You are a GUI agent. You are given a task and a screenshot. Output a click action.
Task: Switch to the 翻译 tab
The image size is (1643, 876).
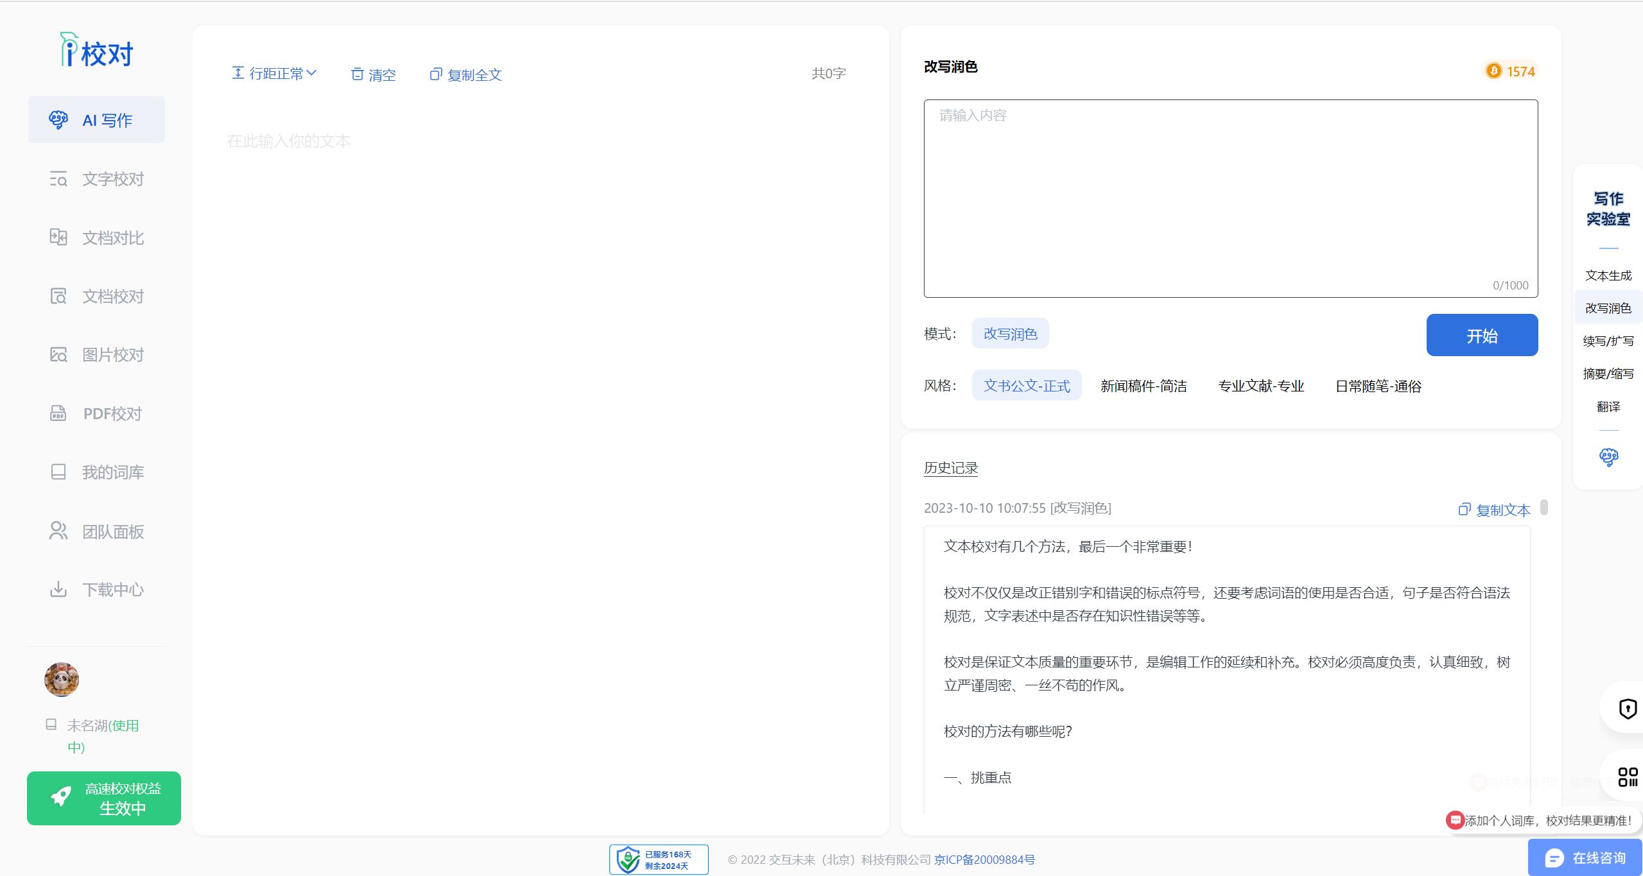[x=1608, y=406]
